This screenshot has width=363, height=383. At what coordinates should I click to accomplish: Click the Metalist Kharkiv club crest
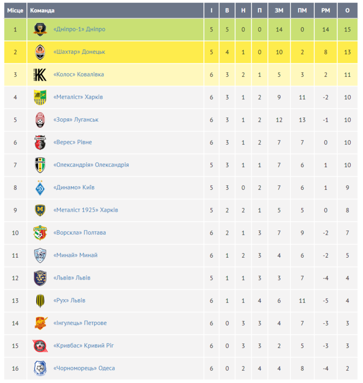[x=40, y=97]
